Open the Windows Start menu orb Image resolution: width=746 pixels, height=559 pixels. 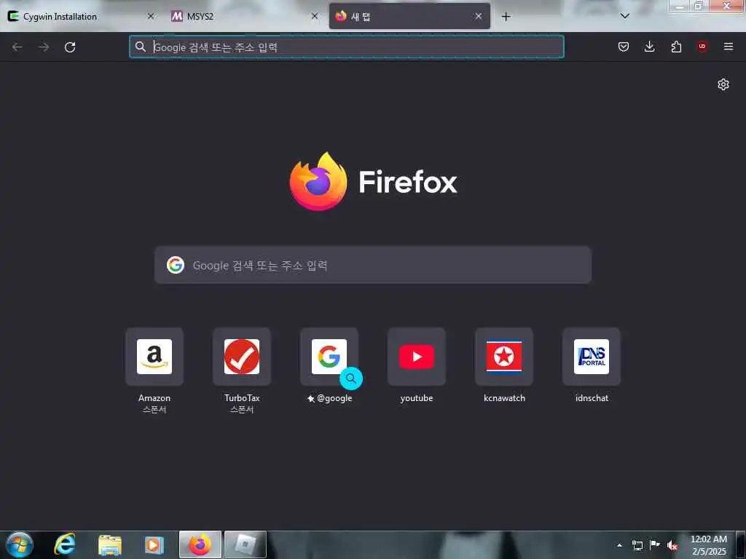point(20,544)
